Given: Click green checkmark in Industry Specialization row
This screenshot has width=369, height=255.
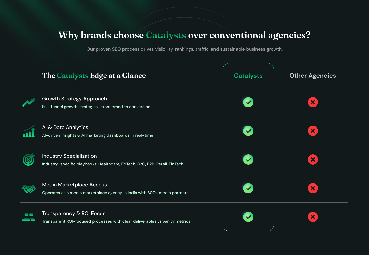Looking at the screenshot, I should (248, 160).
